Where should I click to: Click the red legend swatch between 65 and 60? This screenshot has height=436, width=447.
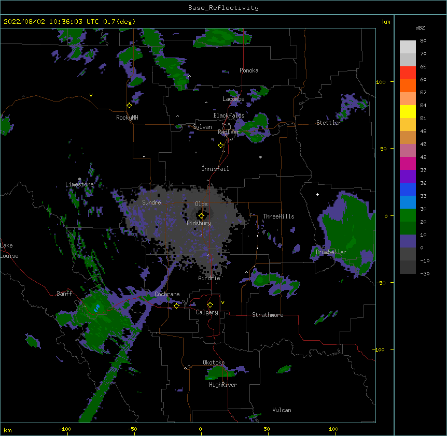(x=408, y=73)
